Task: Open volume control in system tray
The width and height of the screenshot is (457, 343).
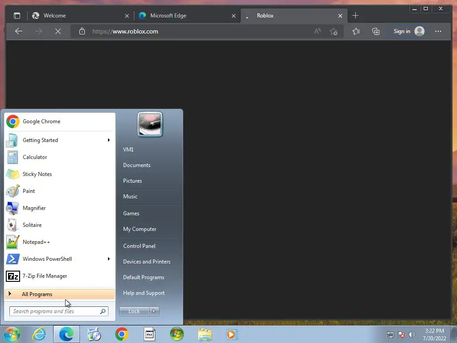Action: 412,335
